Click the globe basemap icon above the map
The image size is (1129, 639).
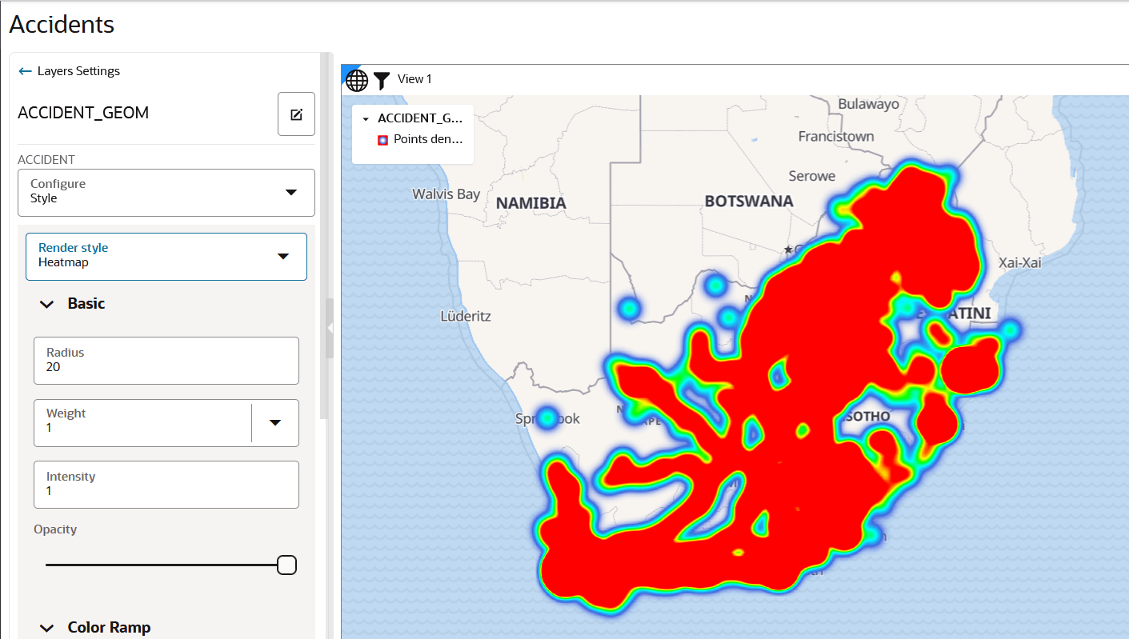(356, 79)
